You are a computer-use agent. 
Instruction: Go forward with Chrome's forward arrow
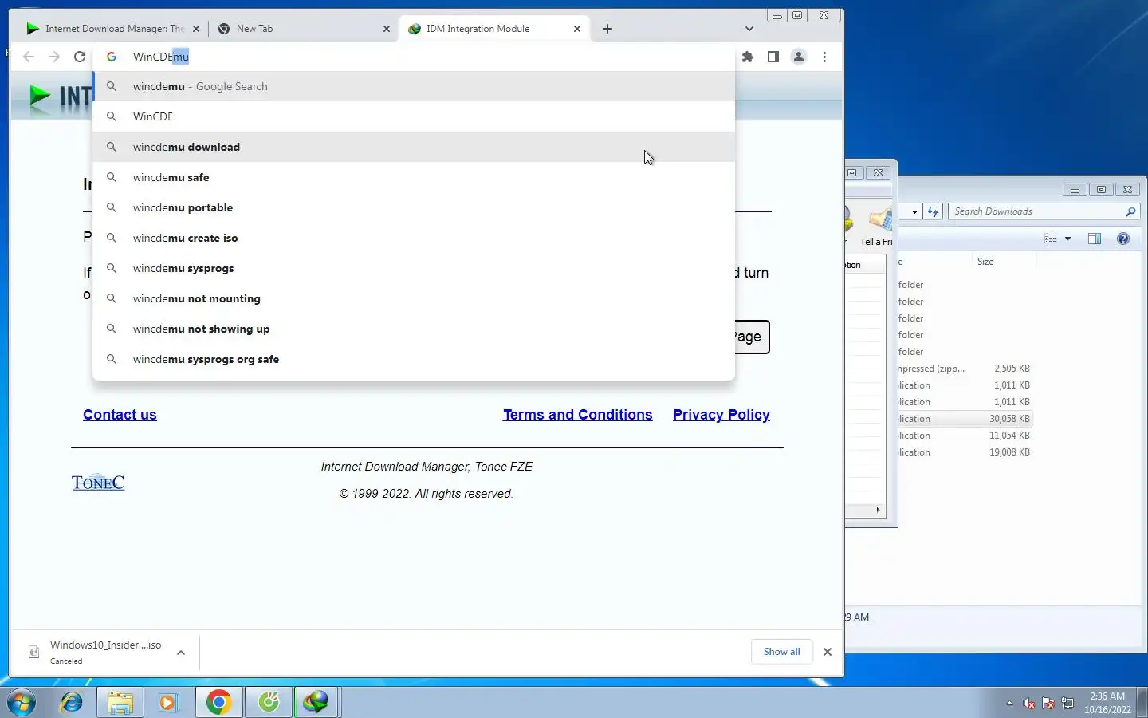click(x=54, y=57)
